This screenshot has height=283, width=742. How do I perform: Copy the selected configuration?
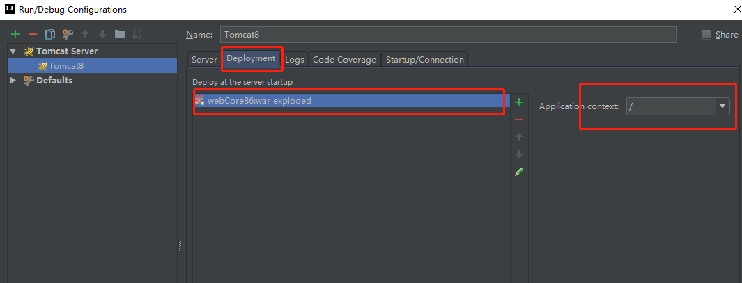[50, 34]
